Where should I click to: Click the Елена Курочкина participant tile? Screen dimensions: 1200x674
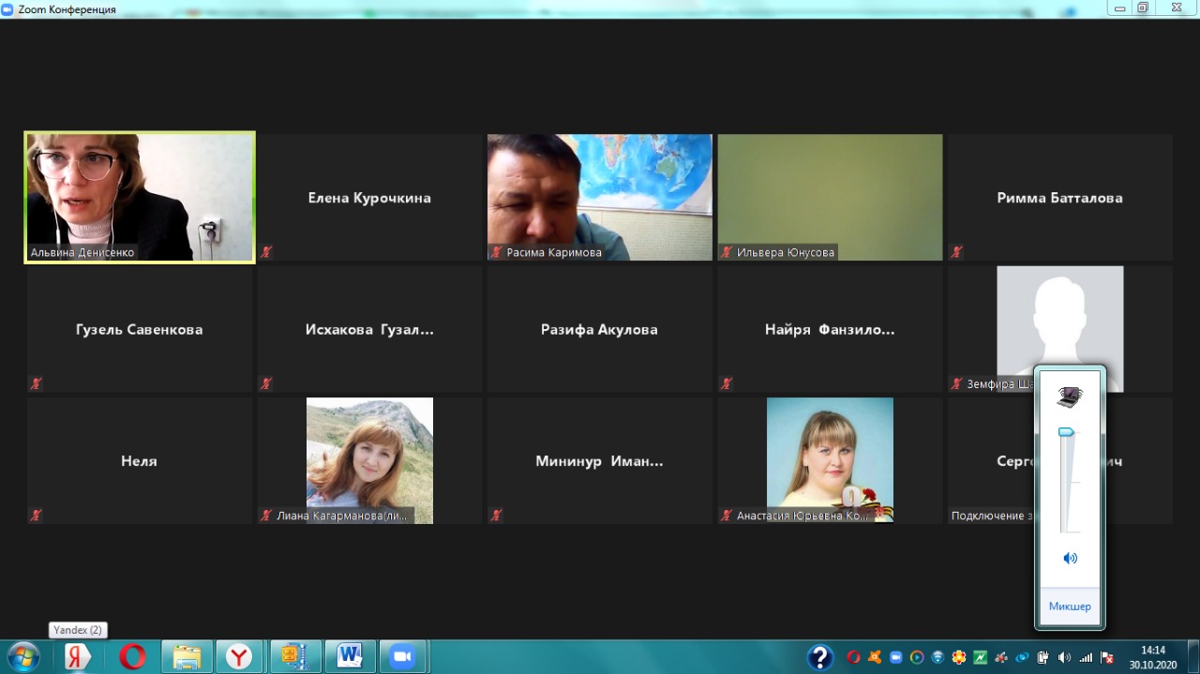pos(369,198)
